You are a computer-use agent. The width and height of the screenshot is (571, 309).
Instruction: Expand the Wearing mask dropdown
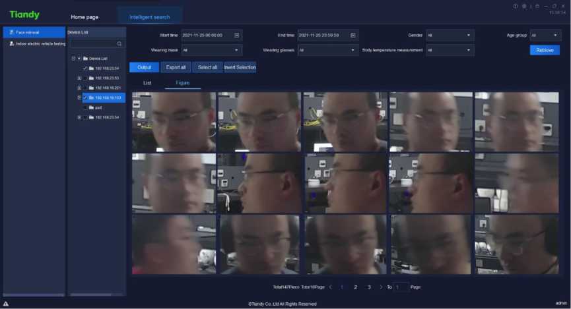tap(212, 50)
